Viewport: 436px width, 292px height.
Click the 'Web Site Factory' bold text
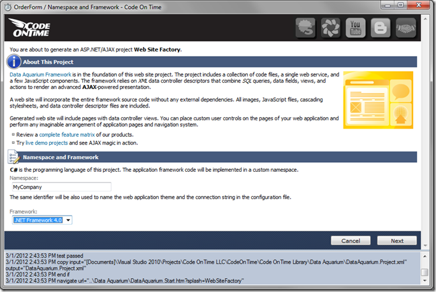point(157,50)
